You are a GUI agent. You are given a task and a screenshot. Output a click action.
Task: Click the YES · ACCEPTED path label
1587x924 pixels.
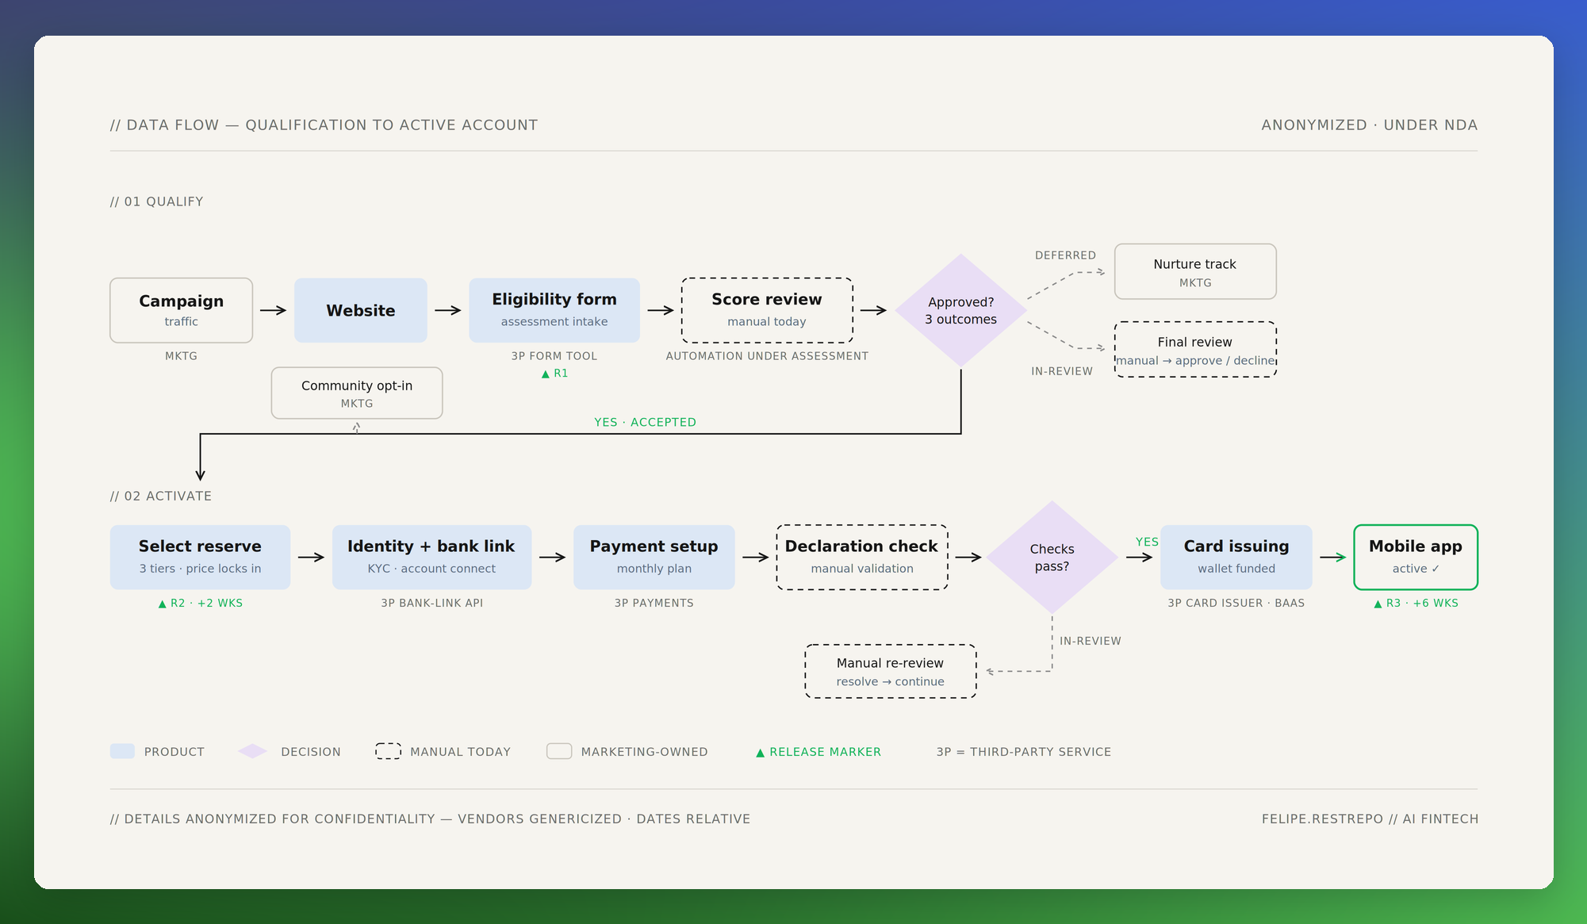pyautogui.click(x=646, y=422)
